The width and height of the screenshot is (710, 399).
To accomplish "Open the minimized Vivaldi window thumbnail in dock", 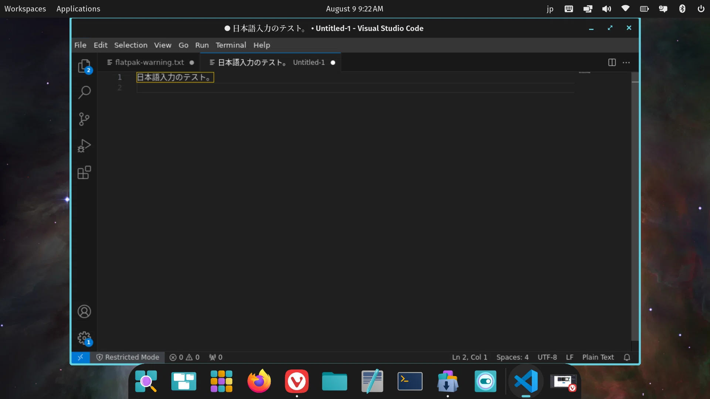I will pos(564,382).
